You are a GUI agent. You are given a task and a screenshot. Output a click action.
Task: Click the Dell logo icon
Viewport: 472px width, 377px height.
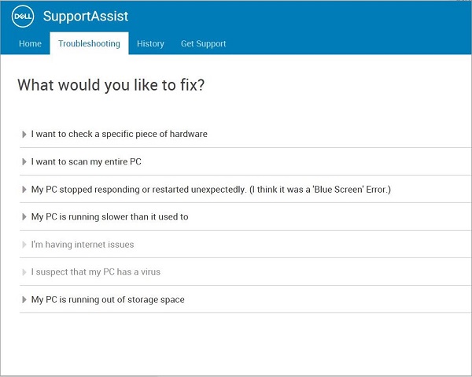pos(23,17)
